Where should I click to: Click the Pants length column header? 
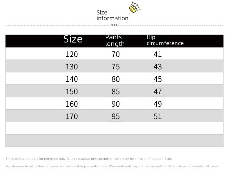[x=115, y=40]
